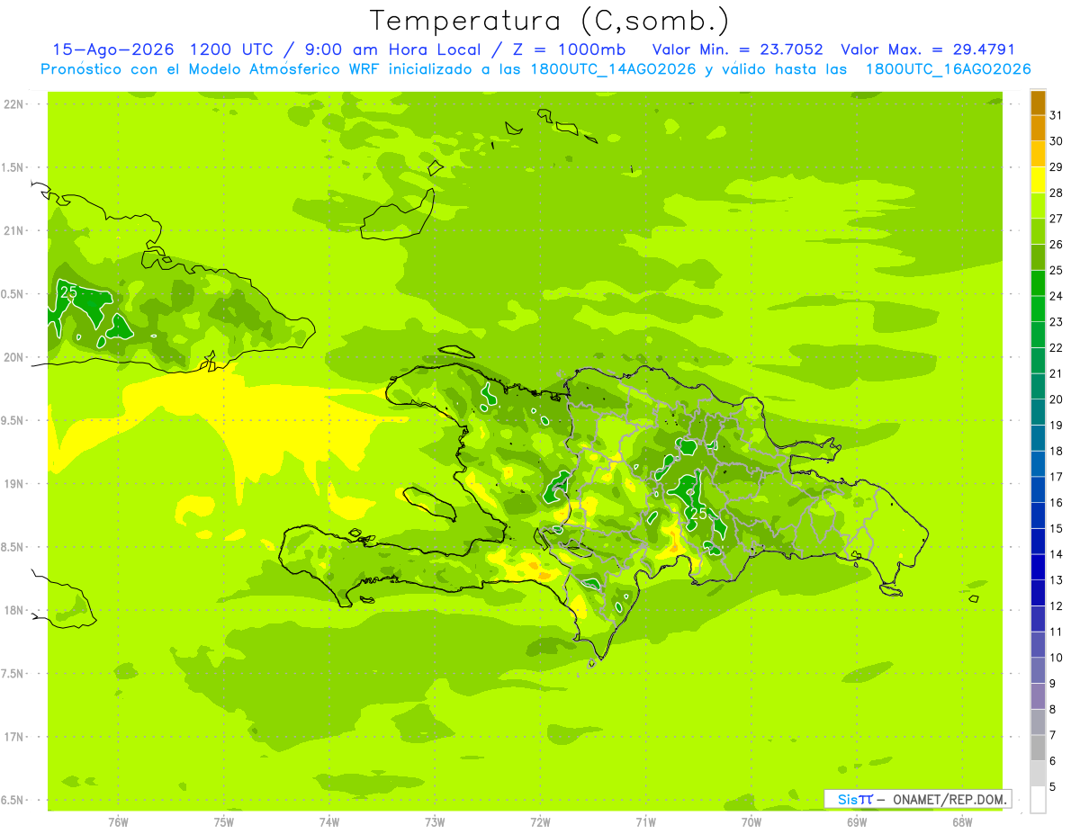Click the 74W longitude axis label
This screenshot has width=1080, height=834.
tap(328, 821)
